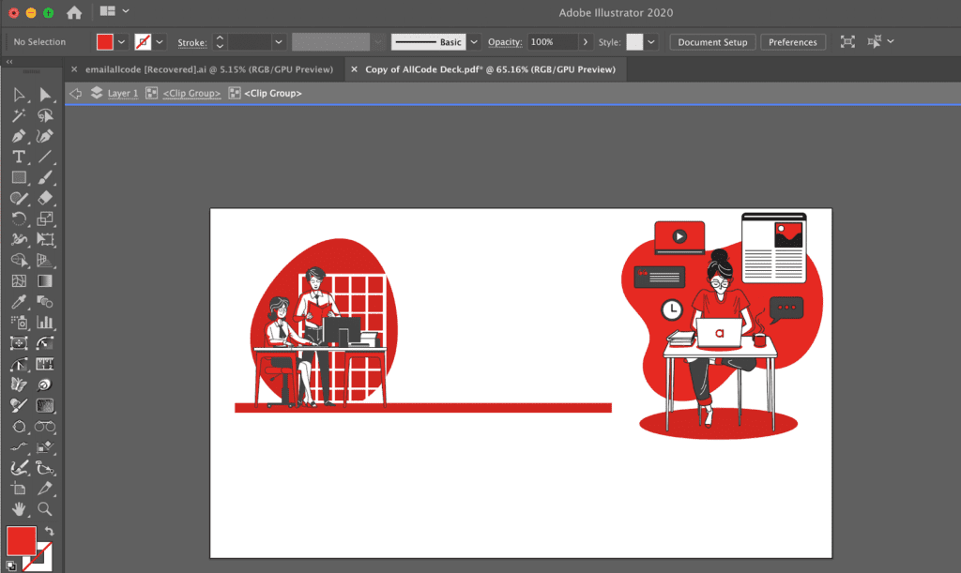Select the Rectangle tool

19,177
